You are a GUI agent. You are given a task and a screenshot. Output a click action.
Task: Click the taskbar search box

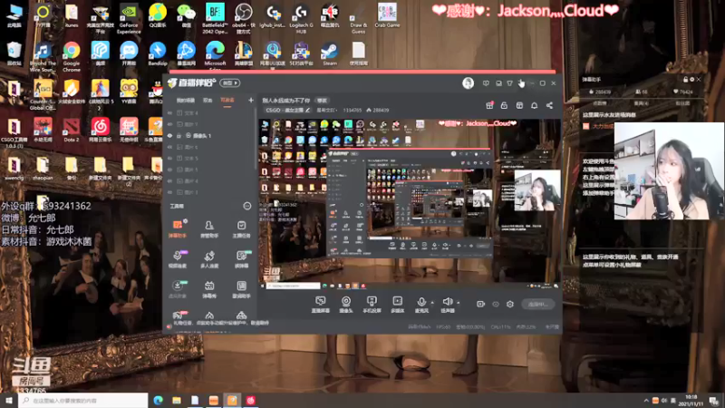83,400
